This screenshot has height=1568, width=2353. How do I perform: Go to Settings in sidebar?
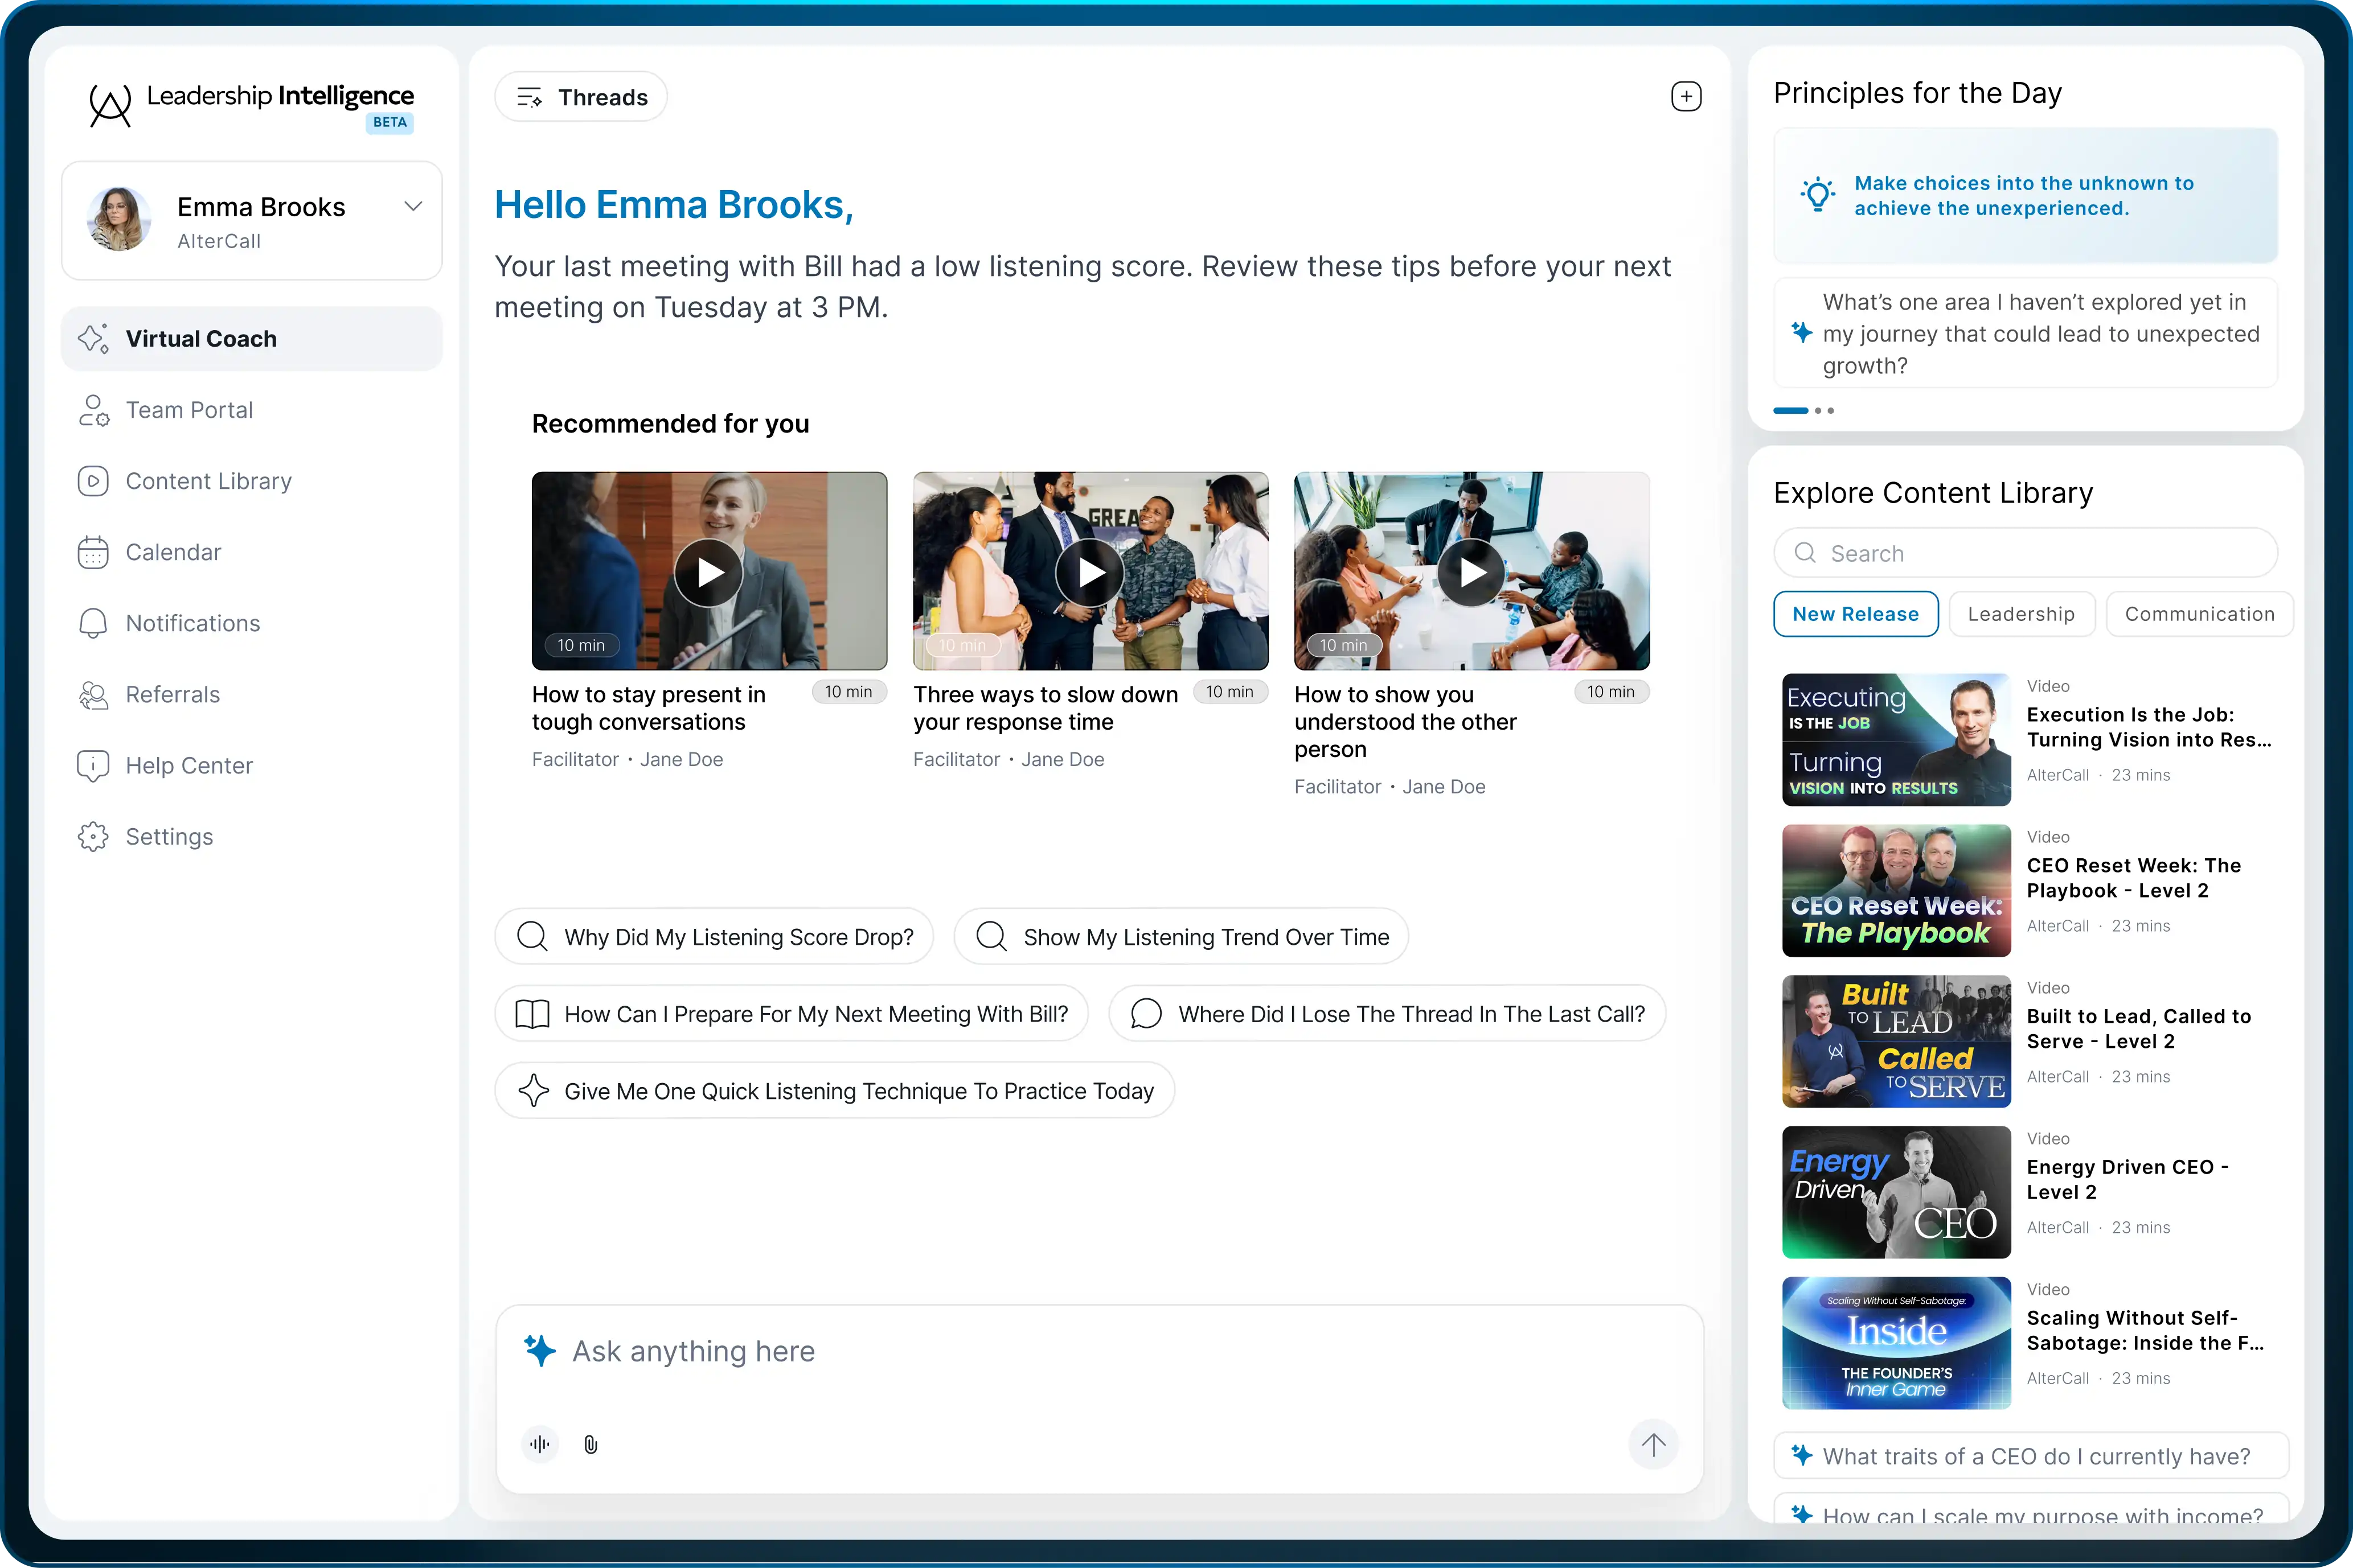169,836
